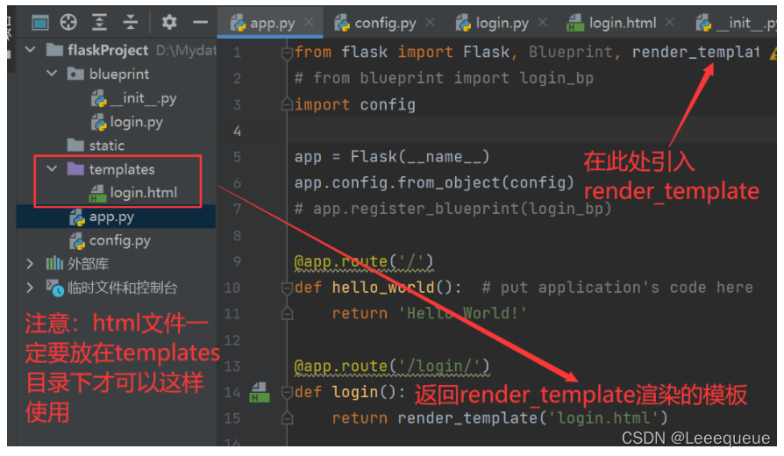Screen dimensions: 784x456
Task: Place cursor on 'import config' line
Action: coord(354,104)
